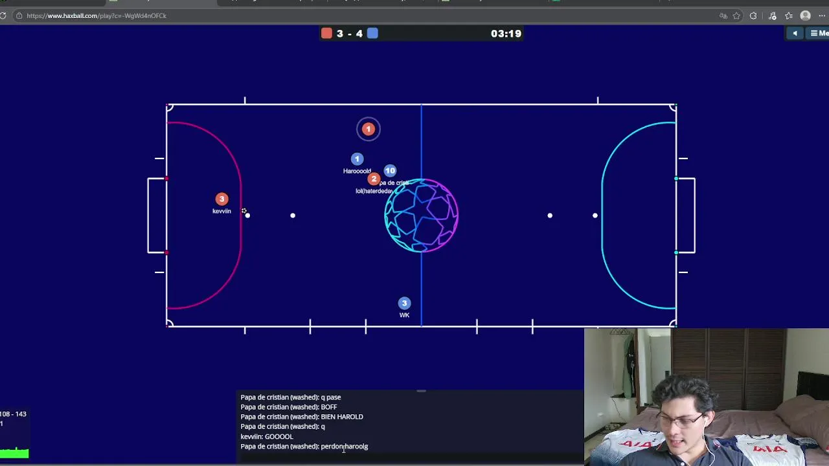829x466 pixels.
Task: Open the browser profile avatar
Action: click(x=806, y=16)
